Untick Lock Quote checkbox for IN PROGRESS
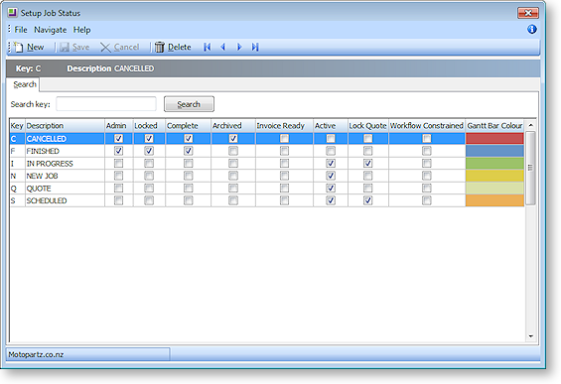Viewport: 561px width, 384px height. [x=367, y=164]
